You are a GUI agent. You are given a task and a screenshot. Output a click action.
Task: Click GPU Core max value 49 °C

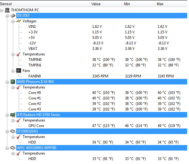169,126
